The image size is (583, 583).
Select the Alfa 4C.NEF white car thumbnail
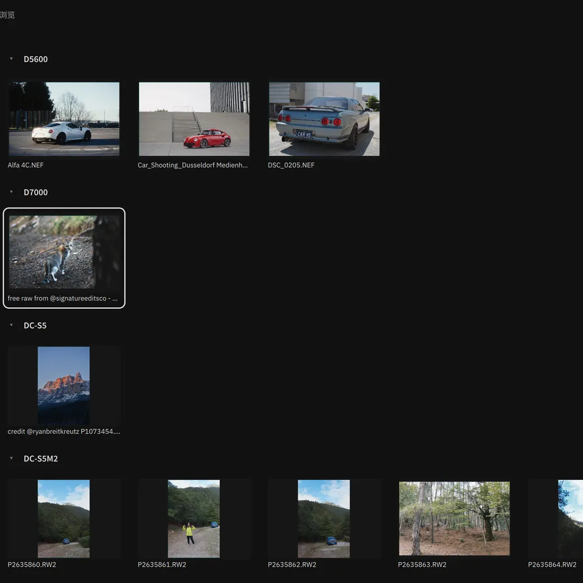[x=64, y=119]
